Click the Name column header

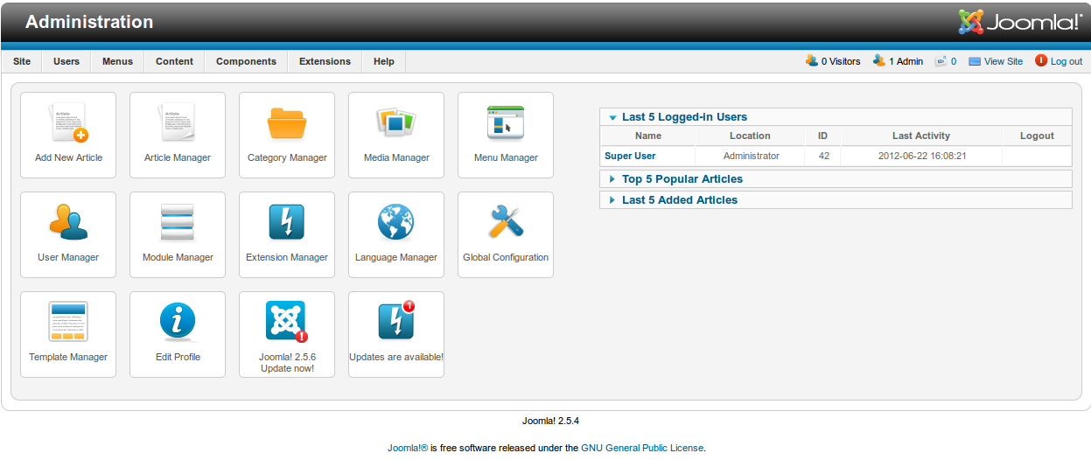[x=648, y=136]
